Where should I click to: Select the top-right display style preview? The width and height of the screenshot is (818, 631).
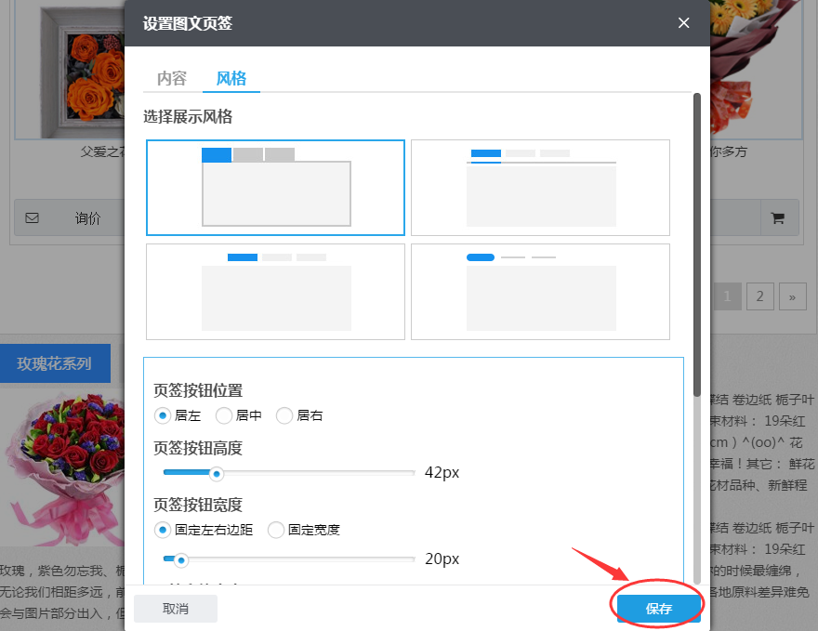(540, 187)
